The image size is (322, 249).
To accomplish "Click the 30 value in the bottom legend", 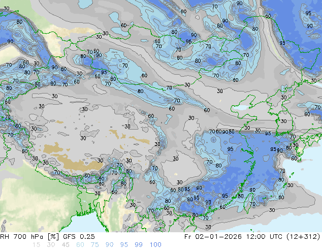I will coord(51,245).
